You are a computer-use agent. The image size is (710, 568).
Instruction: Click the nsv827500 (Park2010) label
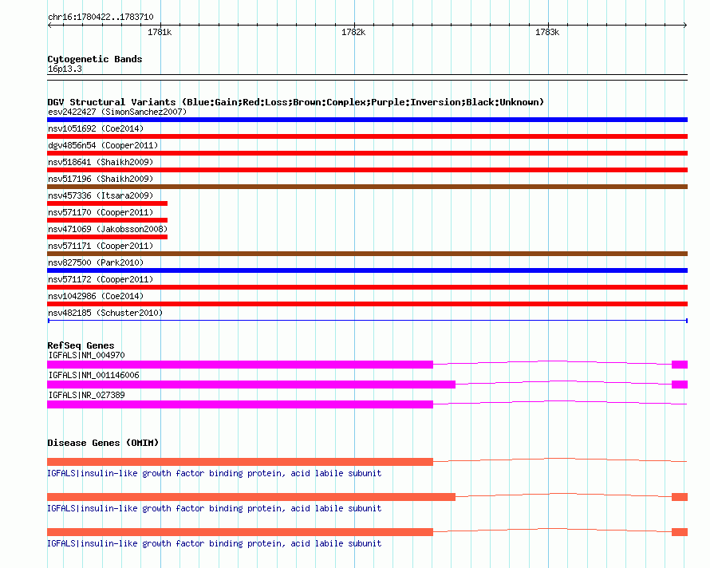click(x=96, y=262)
